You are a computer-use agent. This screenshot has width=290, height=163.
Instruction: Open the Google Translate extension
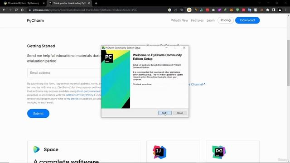[x=250, y=10]
